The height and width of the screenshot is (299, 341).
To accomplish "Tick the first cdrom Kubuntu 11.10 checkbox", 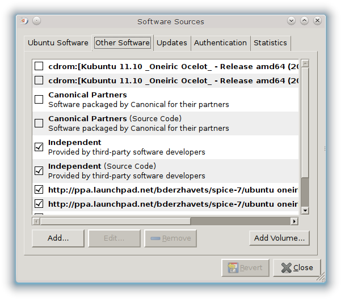I will coord(39,66).
